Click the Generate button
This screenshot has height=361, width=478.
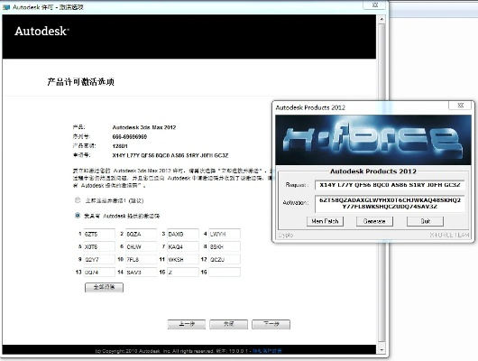click(x=374, y=221)
